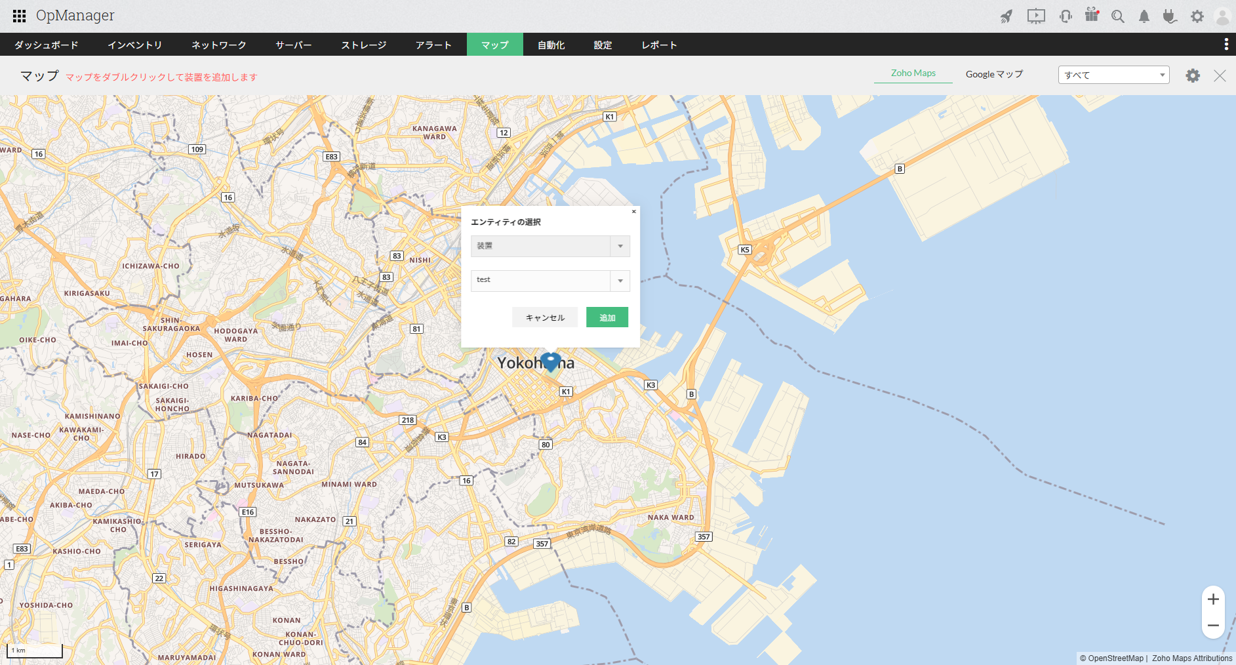Image resolution: width=1236 pixels, height=665 pixels.
Task: Click the route 109 road shield
Action: coord(197,150)
